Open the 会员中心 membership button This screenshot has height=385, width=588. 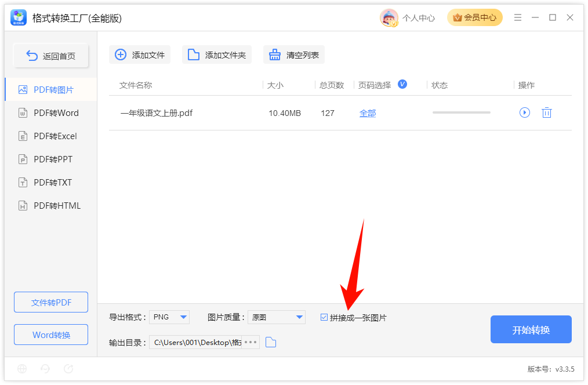click(x=474, y=17)
